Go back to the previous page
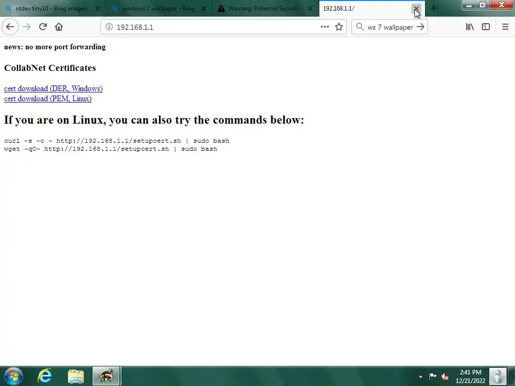The width and height of the screenshot is (515, 386). (10, 27)
